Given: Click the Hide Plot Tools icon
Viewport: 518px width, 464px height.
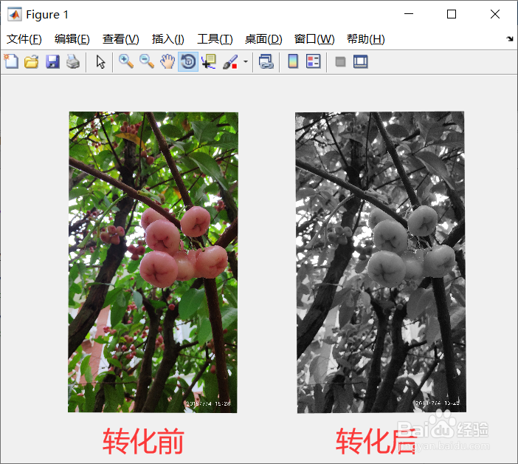Looking at the screenshot, I should (x=340, y=61).
